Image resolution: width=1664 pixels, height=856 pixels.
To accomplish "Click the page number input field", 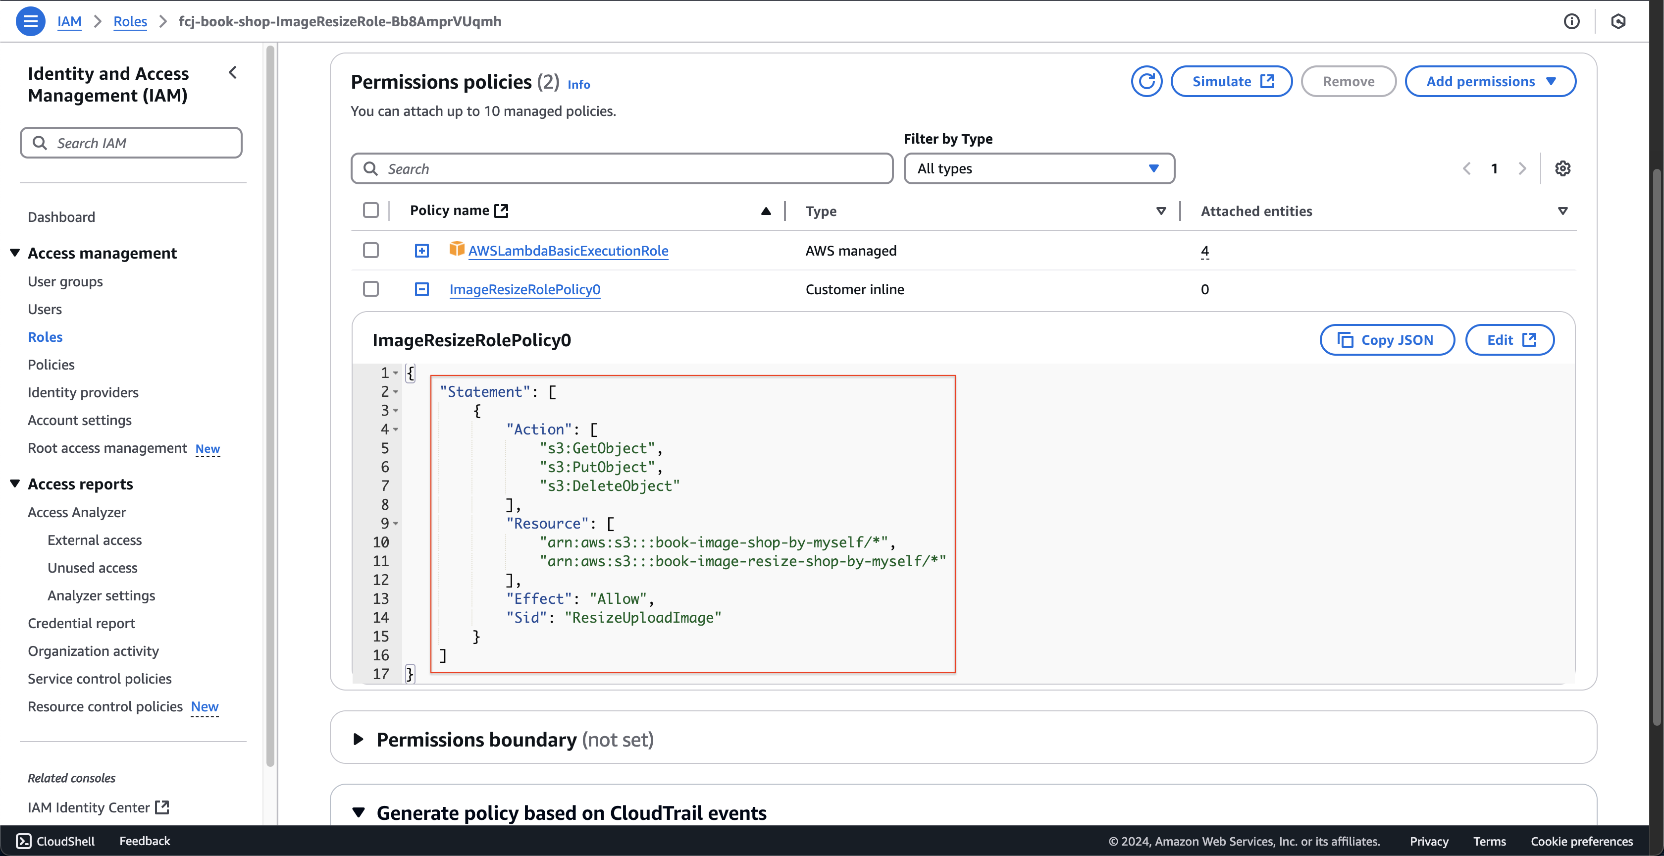I will (x=1494, y=168).
